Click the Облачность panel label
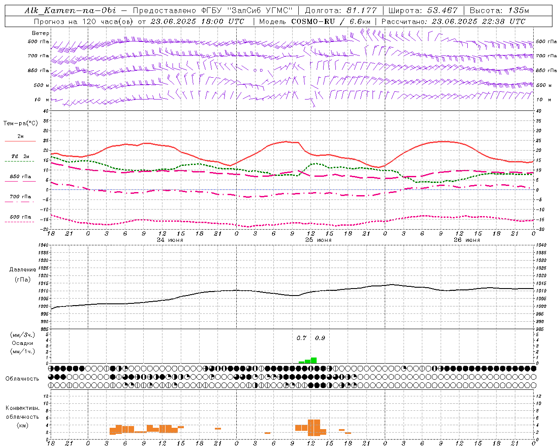559x447 pixels. pyautogui.click(x=22, y=378)
